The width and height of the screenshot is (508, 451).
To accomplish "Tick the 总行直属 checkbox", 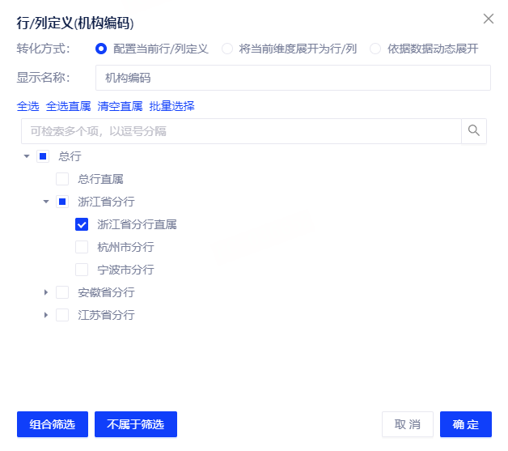I will [x=62, y=179].
